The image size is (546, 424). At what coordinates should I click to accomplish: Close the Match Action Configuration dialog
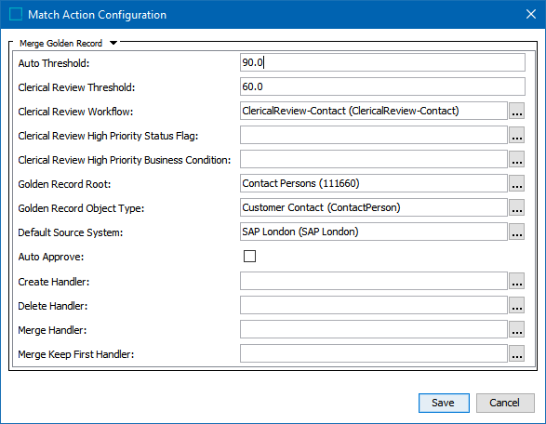531,14
